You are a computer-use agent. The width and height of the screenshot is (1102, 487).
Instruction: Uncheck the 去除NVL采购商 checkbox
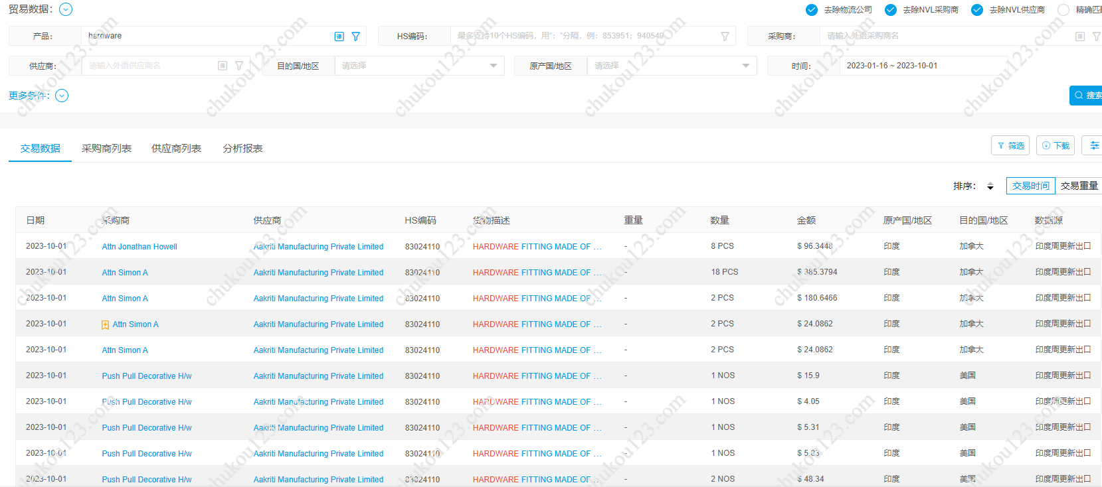pos(890,10)
